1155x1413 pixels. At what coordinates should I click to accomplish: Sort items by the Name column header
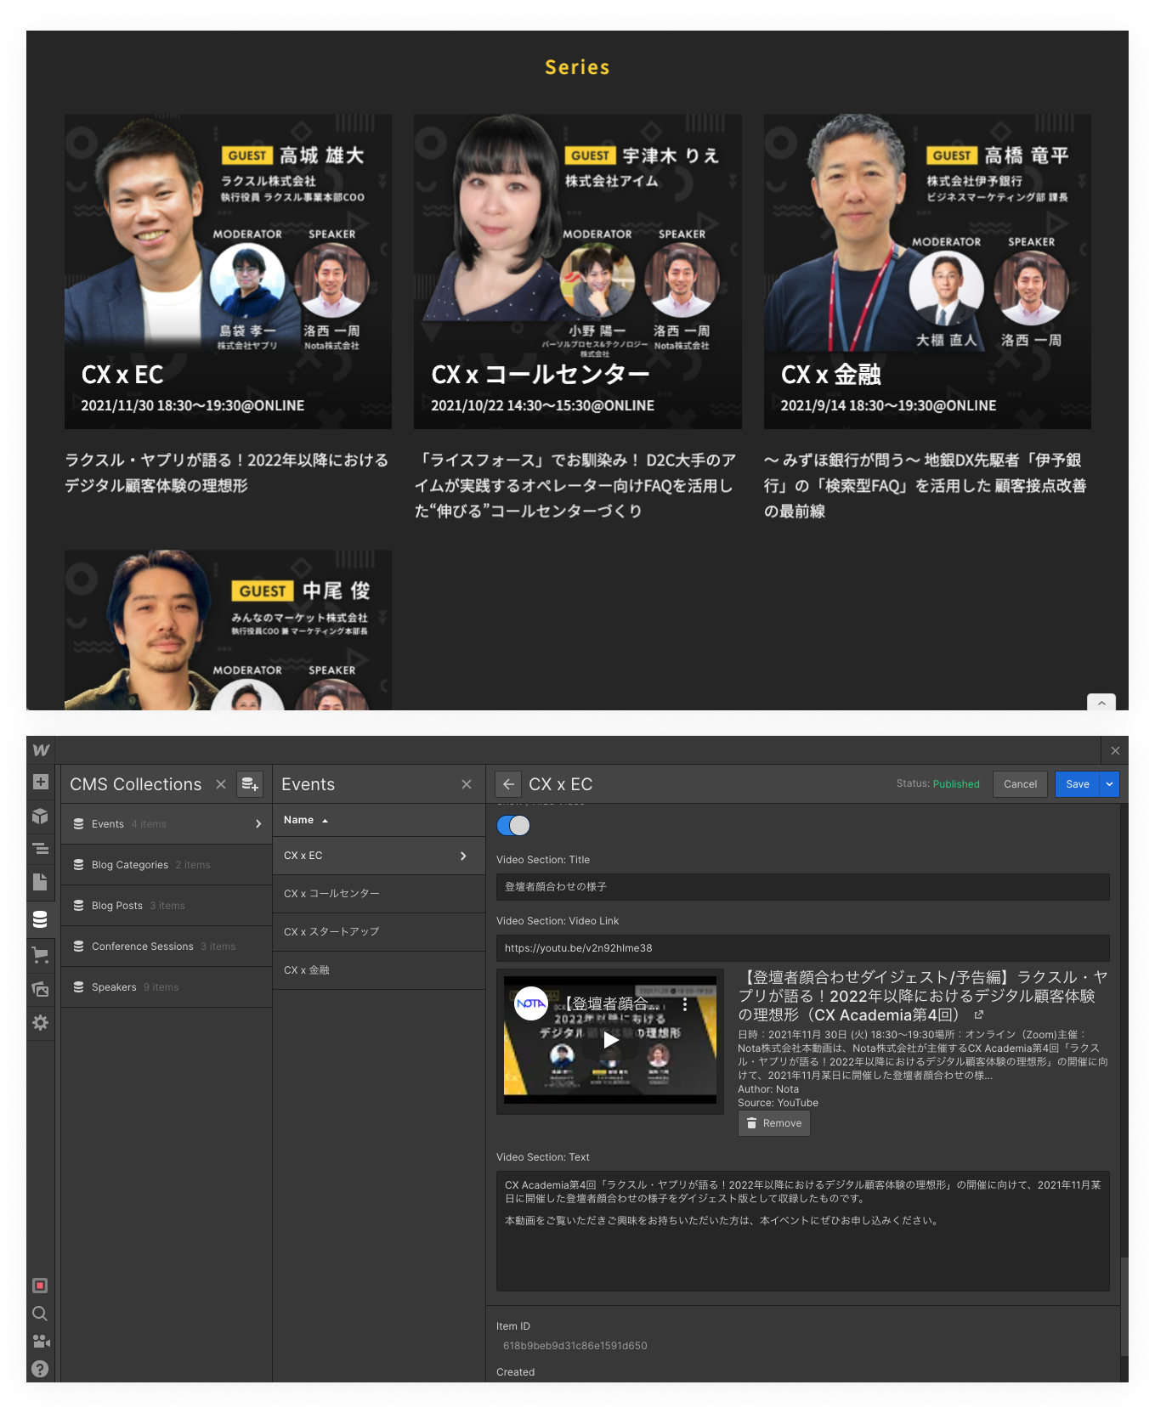tap(305, 820)
